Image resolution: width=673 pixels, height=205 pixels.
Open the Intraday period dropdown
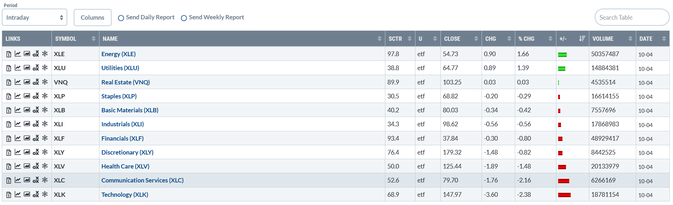coord(34,17)
